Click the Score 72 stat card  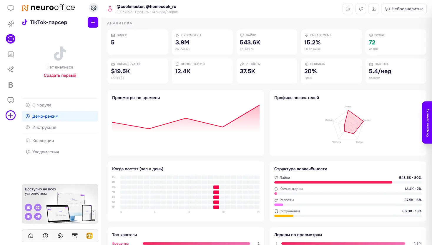coord(396,42)
